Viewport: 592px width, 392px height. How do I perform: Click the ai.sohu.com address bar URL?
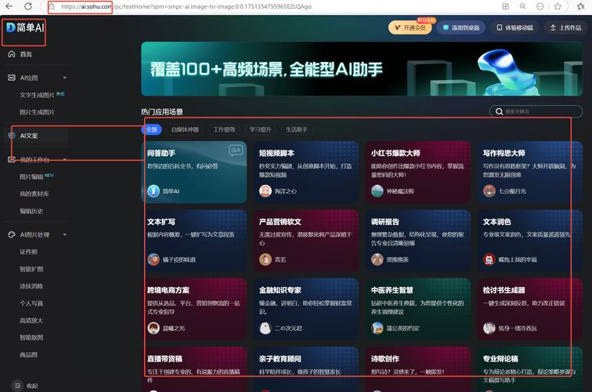pos(186,6)
